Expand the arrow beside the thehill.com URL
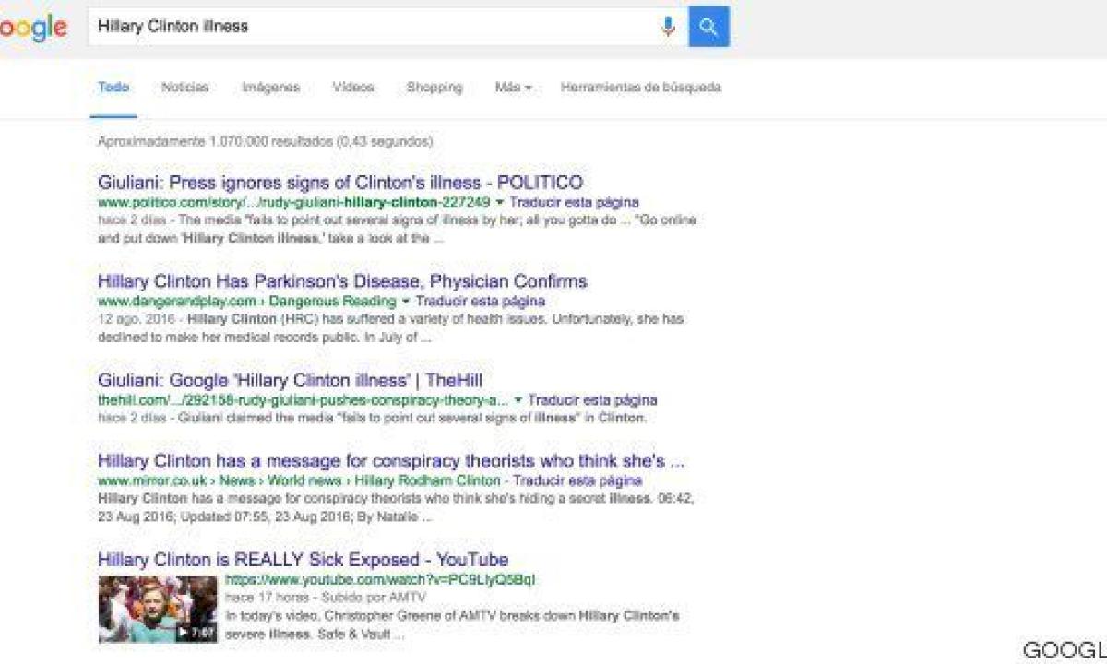The width and height of the screenshot is (1107, 664). pyautogui.click(x=518, y=401)
